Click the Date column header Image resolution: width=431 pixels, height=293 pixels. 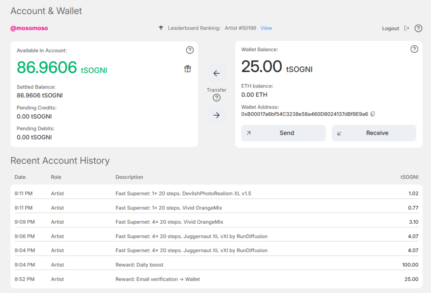(x=20, y=177)
